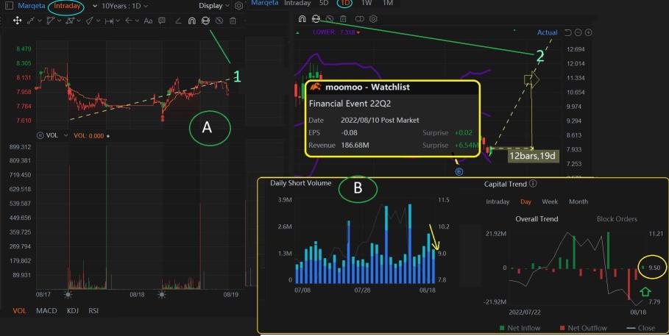Toggle the Net Inflow legend item
This screenshot has width=669, height=336.
click(520, 328)
